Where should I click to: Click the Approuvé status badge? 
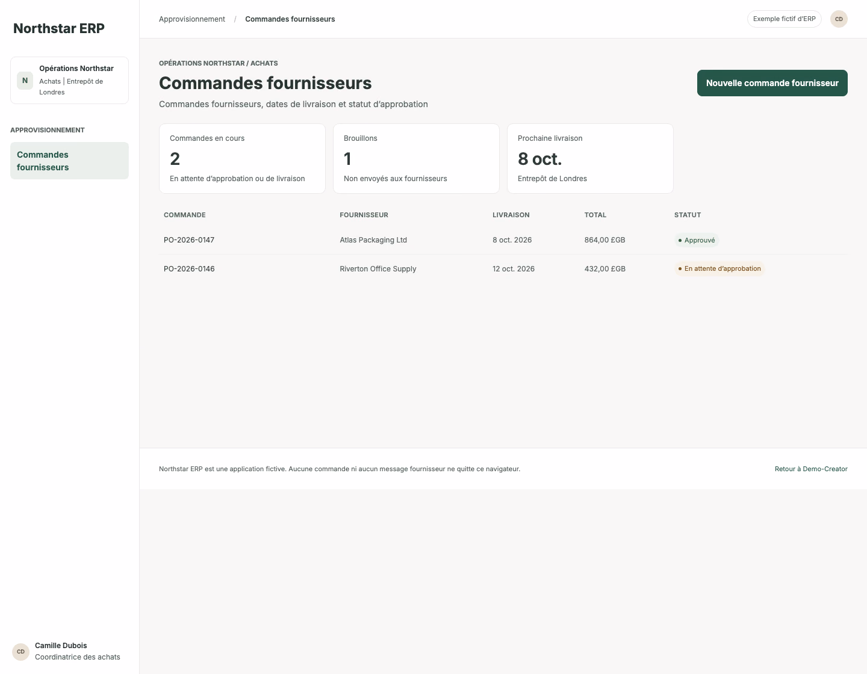[x=697, y=240]
